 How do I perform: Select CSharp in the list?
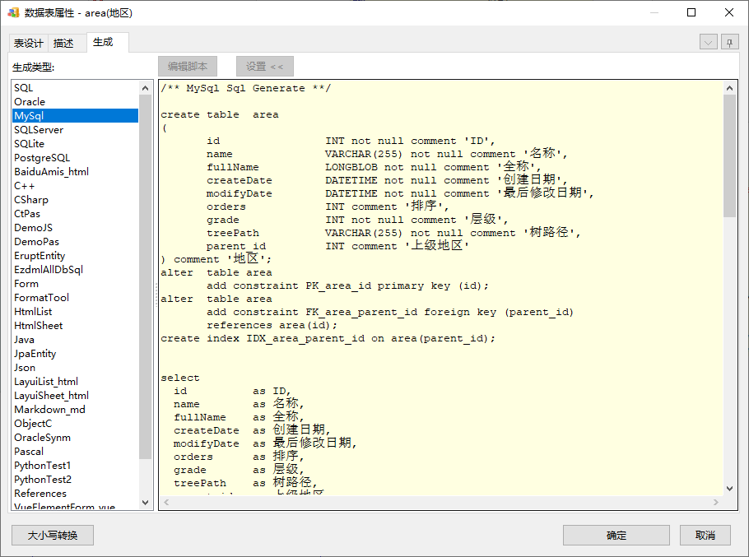(x=75, y=199)
